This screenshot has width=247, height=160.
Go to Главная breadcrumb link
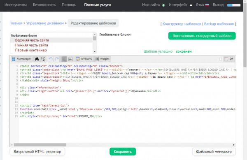tap(16, 23)
